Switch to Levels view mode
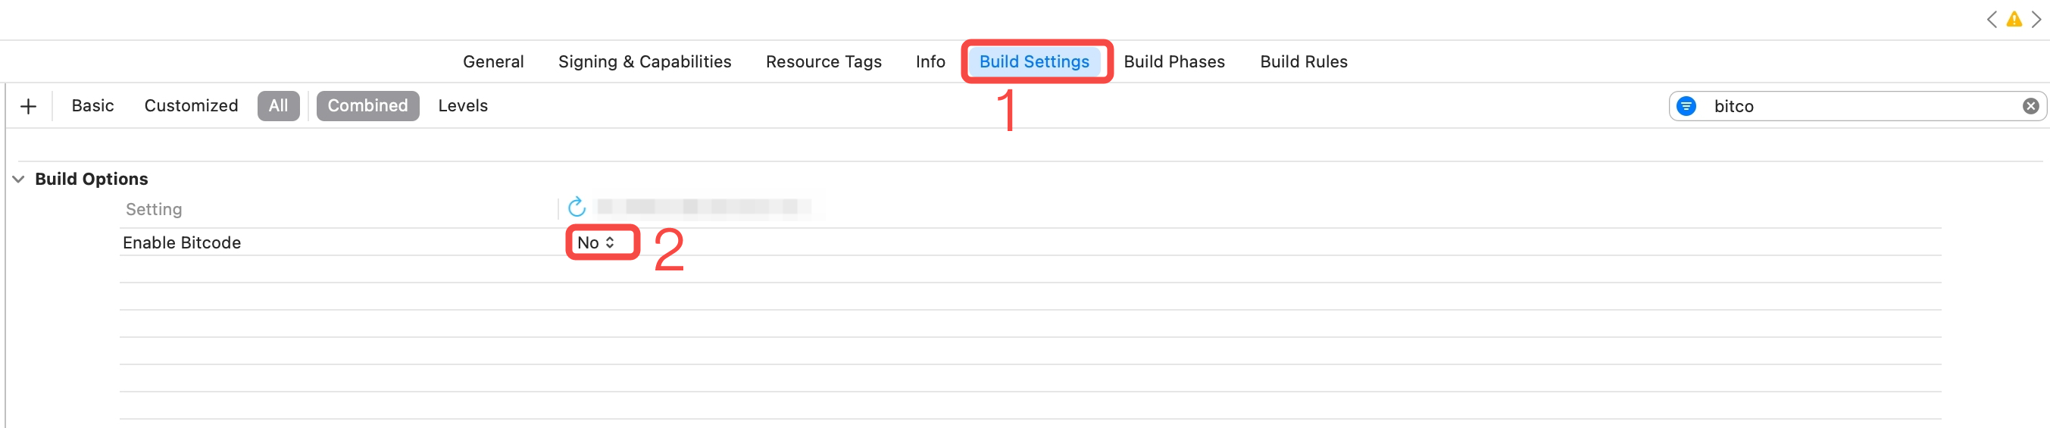The height and width of the screenshot is (428, 2050). [x=462, y=106]
